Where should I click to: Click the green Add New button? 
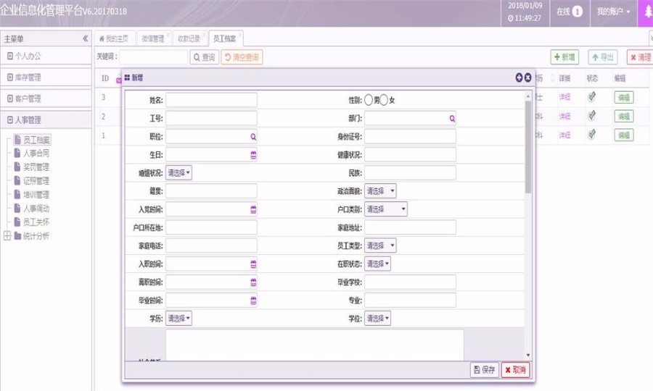(564, 57)
